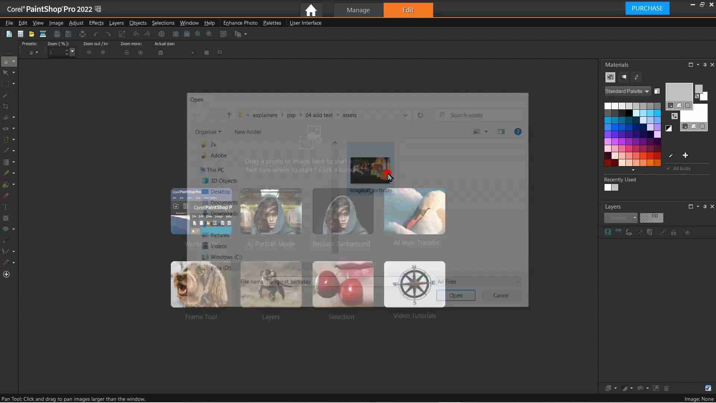This screenshot has width=716, height=403.
Task: Expand the Organise menu in Open dialog
Action: coord(208,132)
